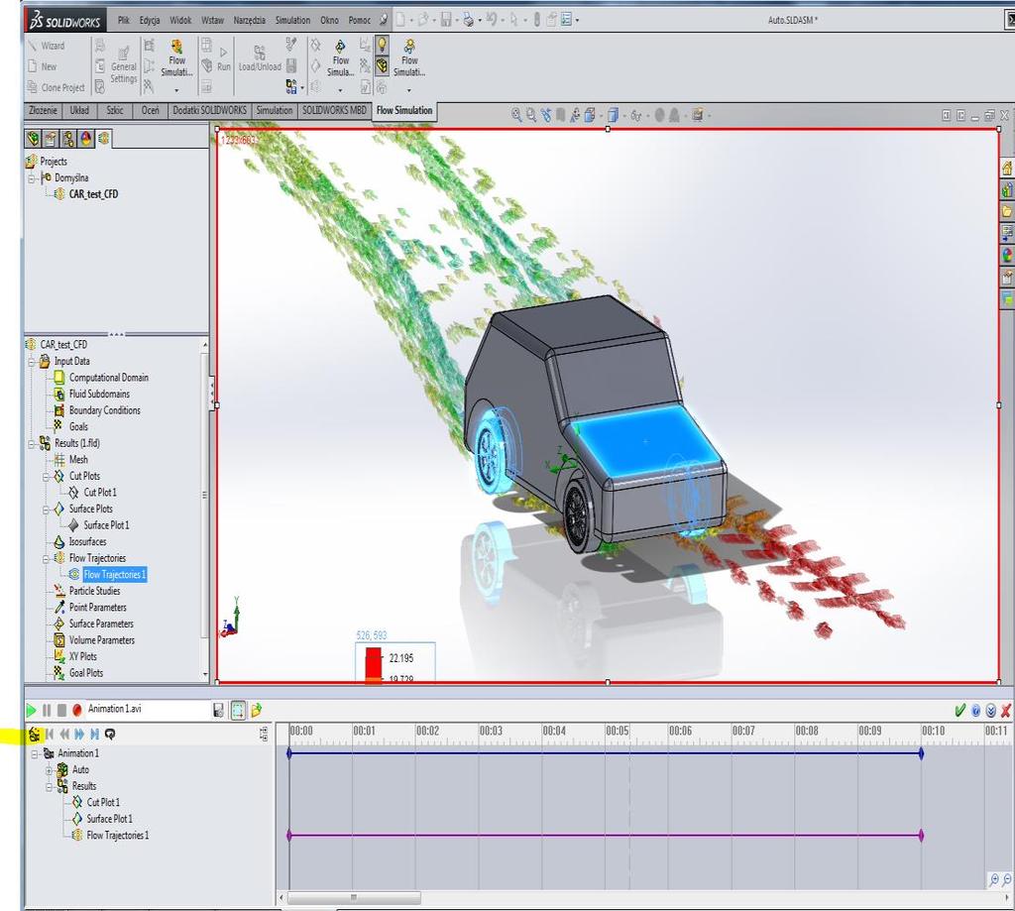Cancel the animation with the red X
The height and width of the screenshot is (911, 1015).
[x=1005, y=711]
